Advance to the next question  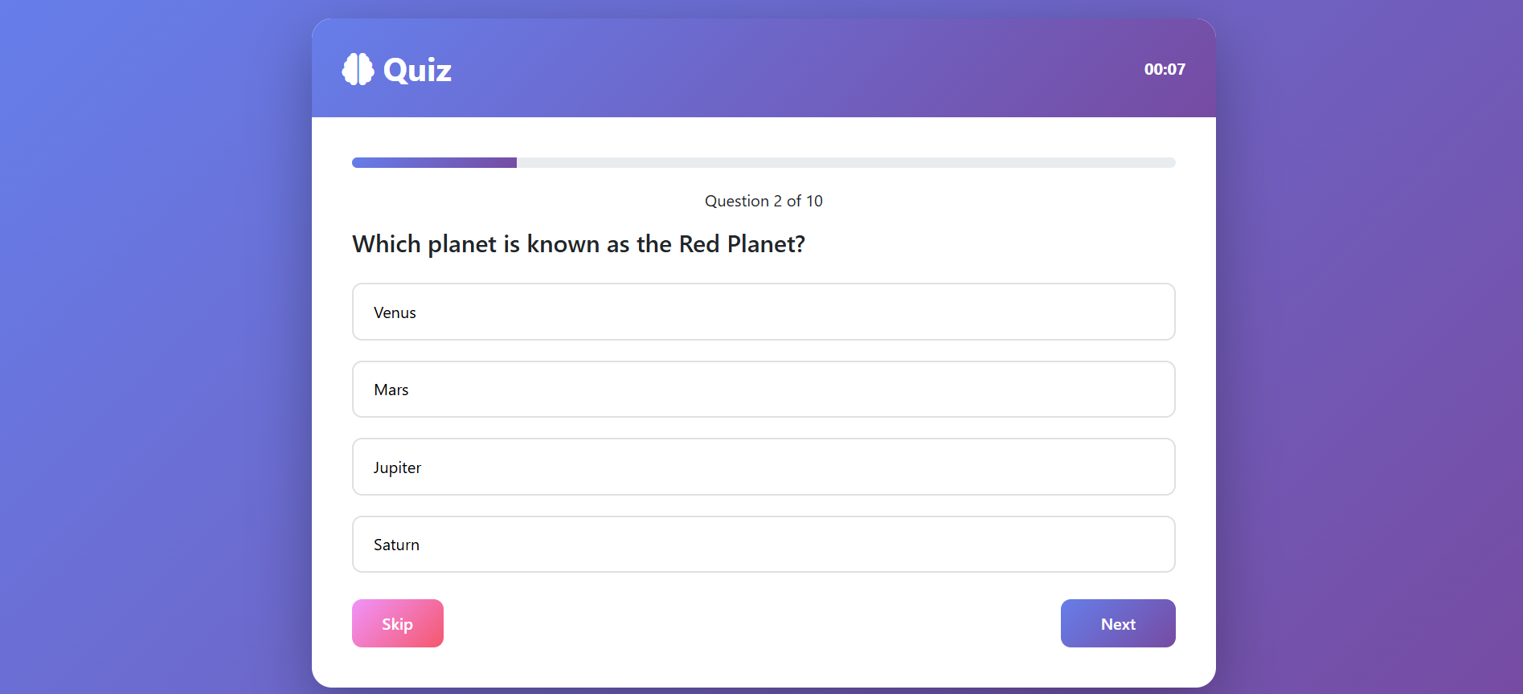click(1118, 623)
